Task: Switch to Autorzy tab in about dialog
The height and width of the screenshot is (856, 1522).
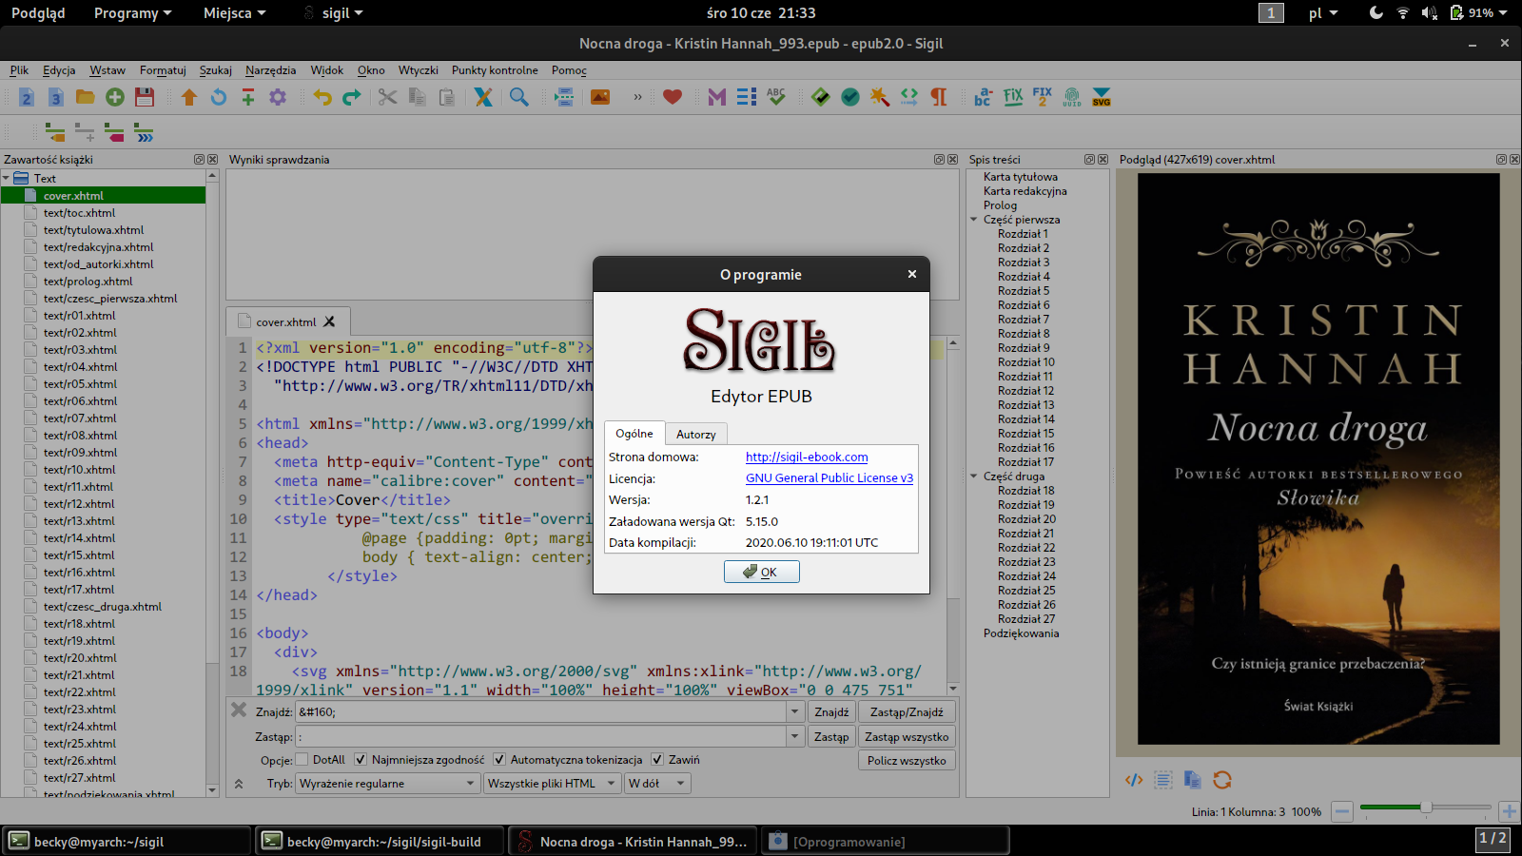Action: (696, 434)
